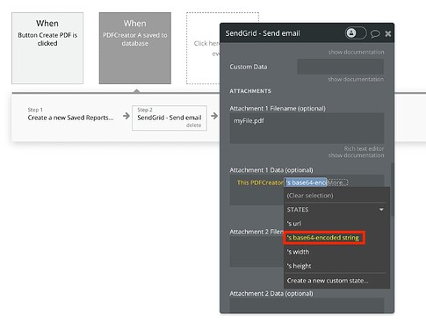
Task: Click the Custom Data input field
Action: (x=340, y=67)
